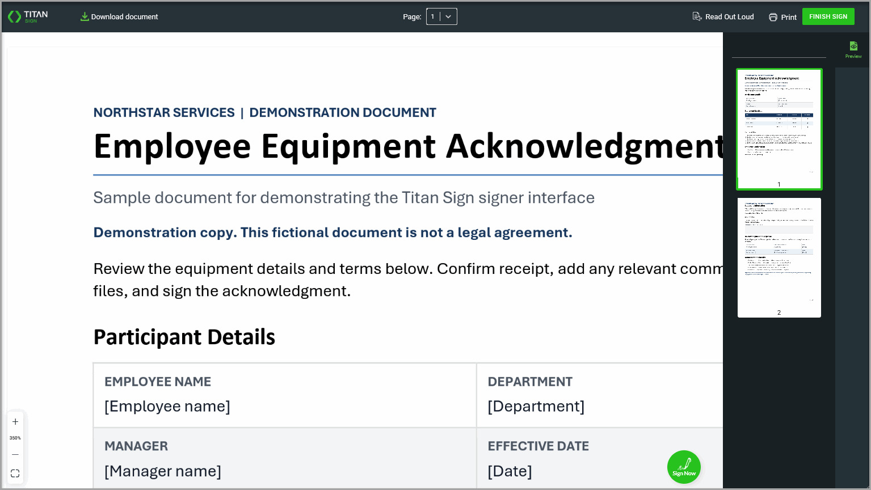The width and height of the screenshot is (871, 490).
Task: Click the 350% zoom level text
Action: [x=15, y=438]
